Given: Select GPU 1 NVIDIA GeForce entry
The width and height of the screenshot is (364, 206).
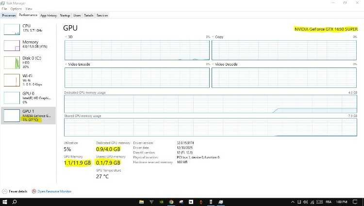Looking at the screenshot, I should click(28, 116).
